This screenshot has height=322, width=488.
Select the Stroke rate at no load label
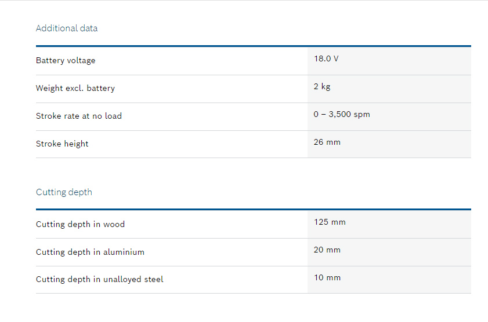[x=79, y=116]
